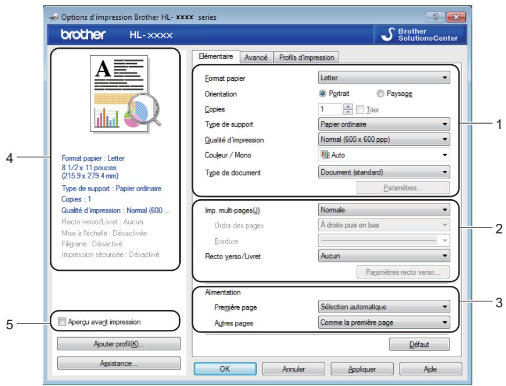Open the Type de document dropdown
The image size is (506, 386).
pos(384,172)
